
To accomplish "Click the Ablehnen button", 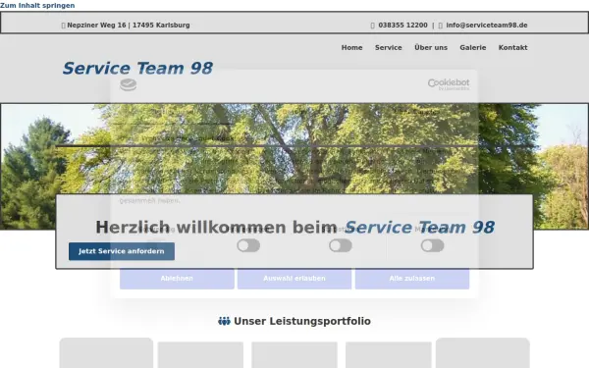I will pos(177,279).
